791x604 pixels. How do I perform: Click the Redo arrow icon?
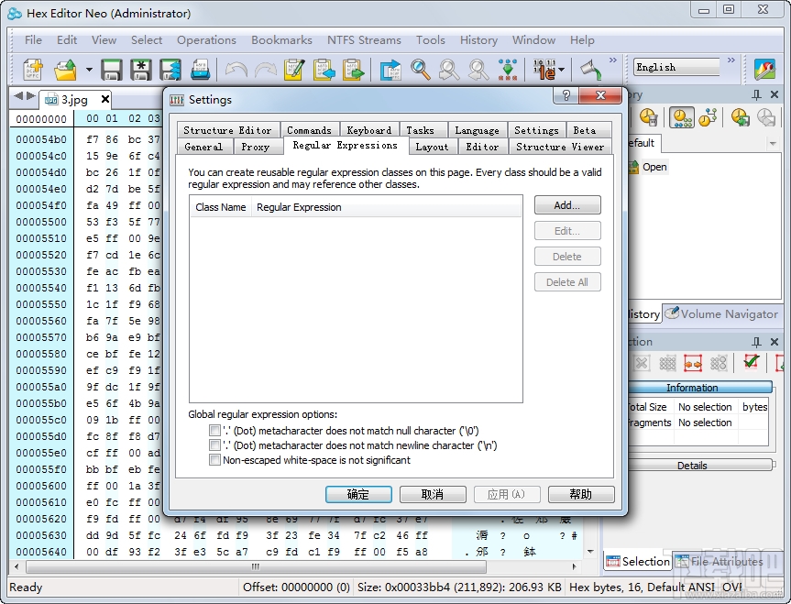click(x=266, y=70)
